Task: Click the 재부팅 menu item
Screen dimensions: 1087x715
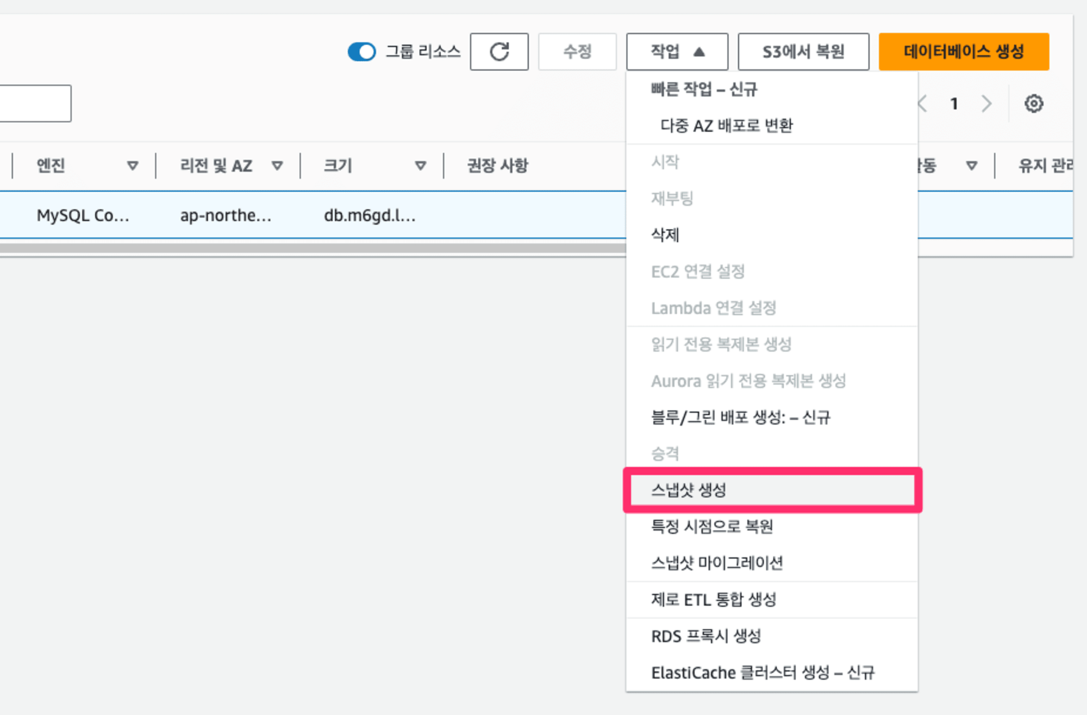Action: 772,198
